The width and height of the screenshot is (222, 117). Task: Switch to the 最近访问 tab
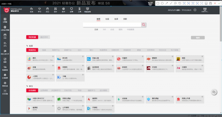(x=44, y=37)
